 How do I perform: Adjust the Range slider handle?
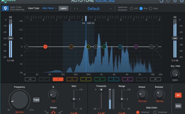pyautogui.click(x=122, y=99)
